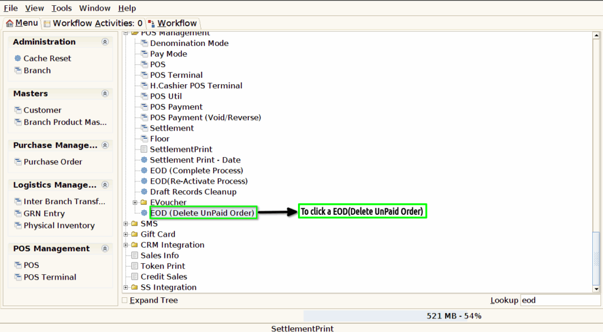Screen dimensions: 603x332
Task: Click the SettlementPrint report icon
Action: coord(144,149)
